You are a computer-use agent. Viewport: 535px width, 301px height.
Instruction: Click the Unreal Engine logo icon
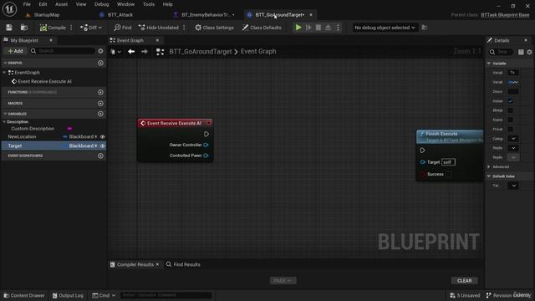tap(9, 9)
